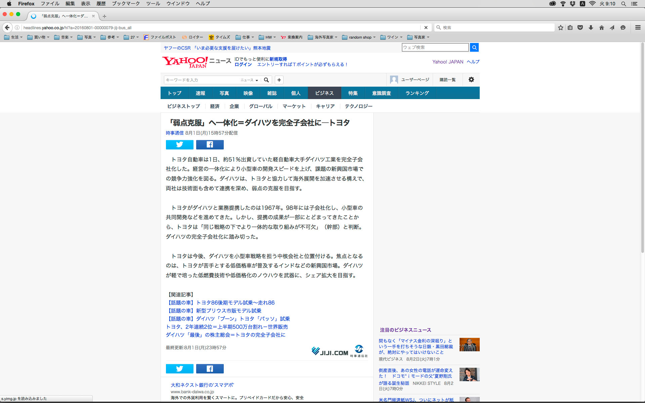The height and width of the screenshot is (403, 645).
Task: Expand the ニュース search category dropdown
Action: pyautogui.click(x=249, y=80)
